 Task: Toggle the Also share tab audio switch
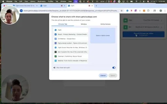114,68
